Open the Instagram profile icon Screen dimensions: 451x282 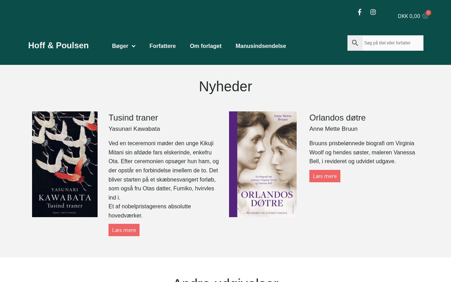click(373, 12)
